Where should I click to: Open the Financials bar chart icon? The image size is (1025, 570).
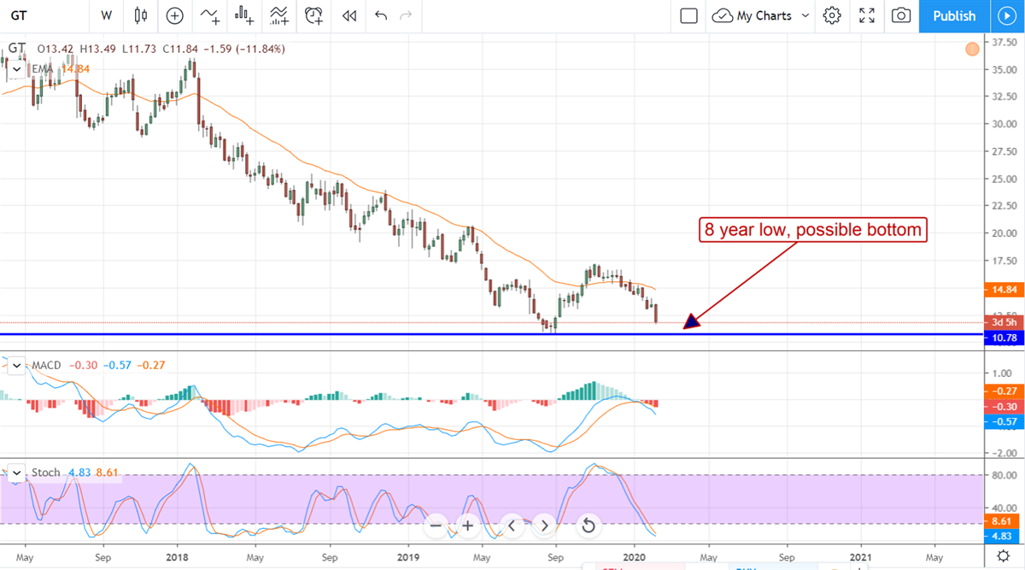tap(245, 15)
